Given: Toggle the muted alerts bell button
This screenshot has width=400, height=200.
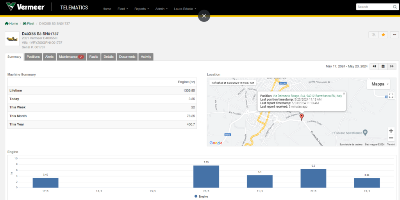Looking at the screenshot, I should pyautogui.click(x=374, y=35).
